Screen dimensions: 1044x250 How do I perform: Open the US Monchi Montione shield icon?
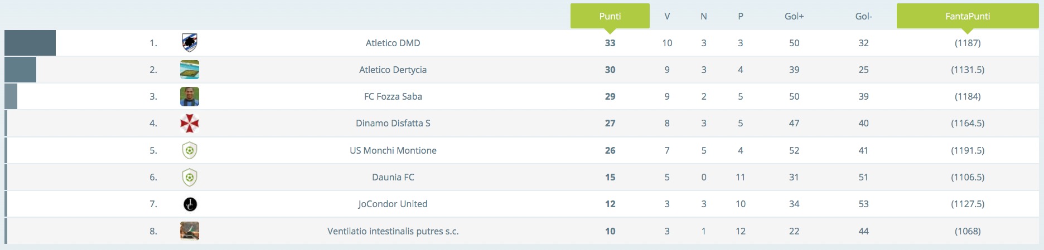190,150
